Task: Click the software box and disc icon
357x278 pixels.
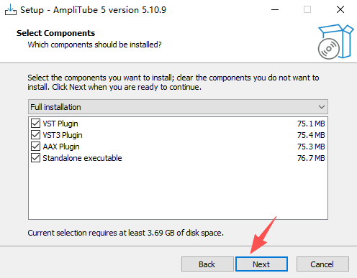Action: pyautogui.click(x=335, y=42)
